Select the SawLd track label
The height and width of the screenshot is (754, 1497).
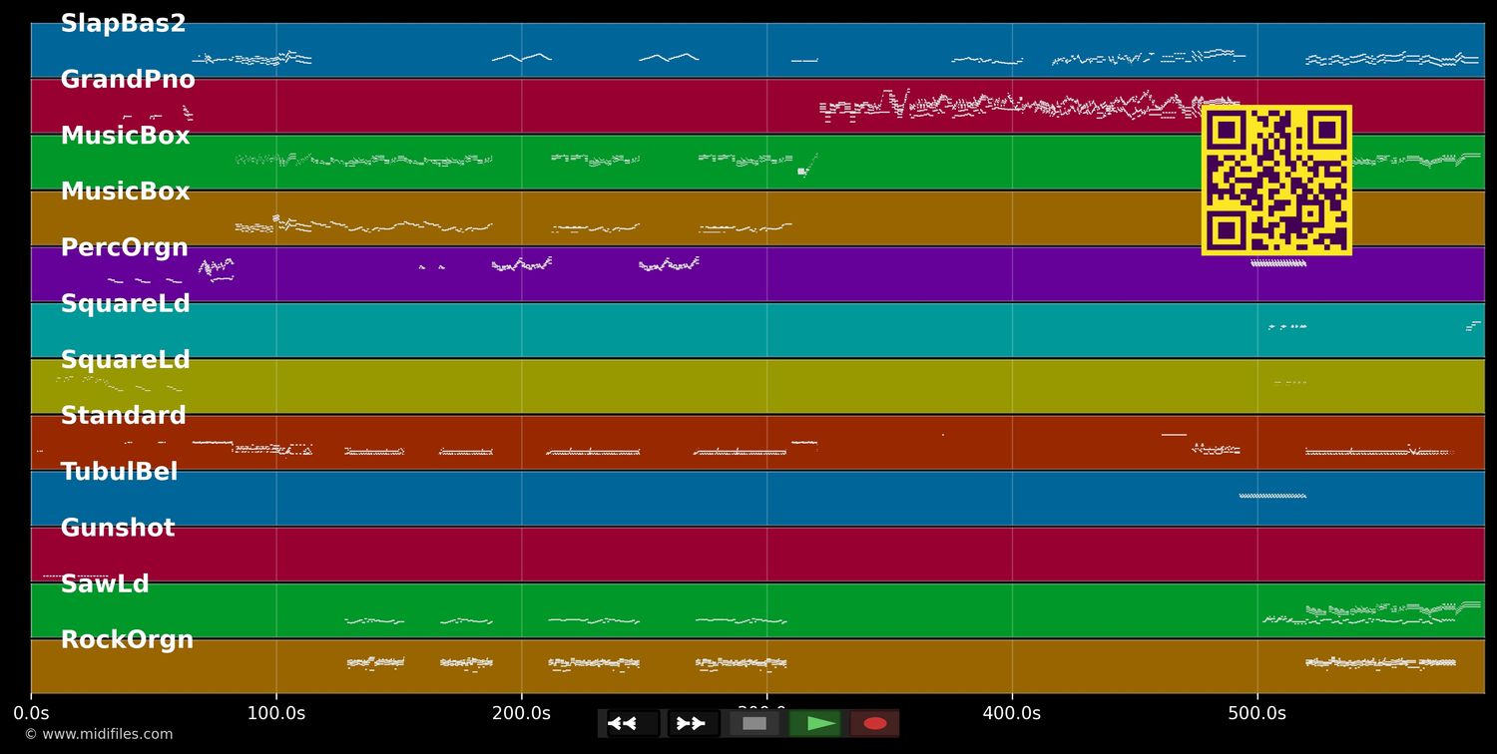[x=105, y=584]
